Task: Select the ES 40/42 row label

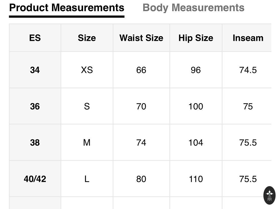Action: pos(35,179)
